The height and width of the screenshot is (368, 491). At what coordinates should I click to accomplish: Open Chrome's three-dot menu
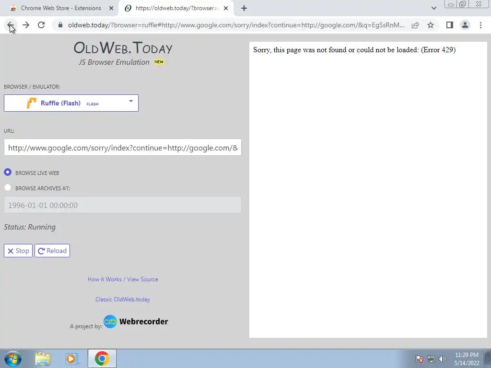click(480, 25)
